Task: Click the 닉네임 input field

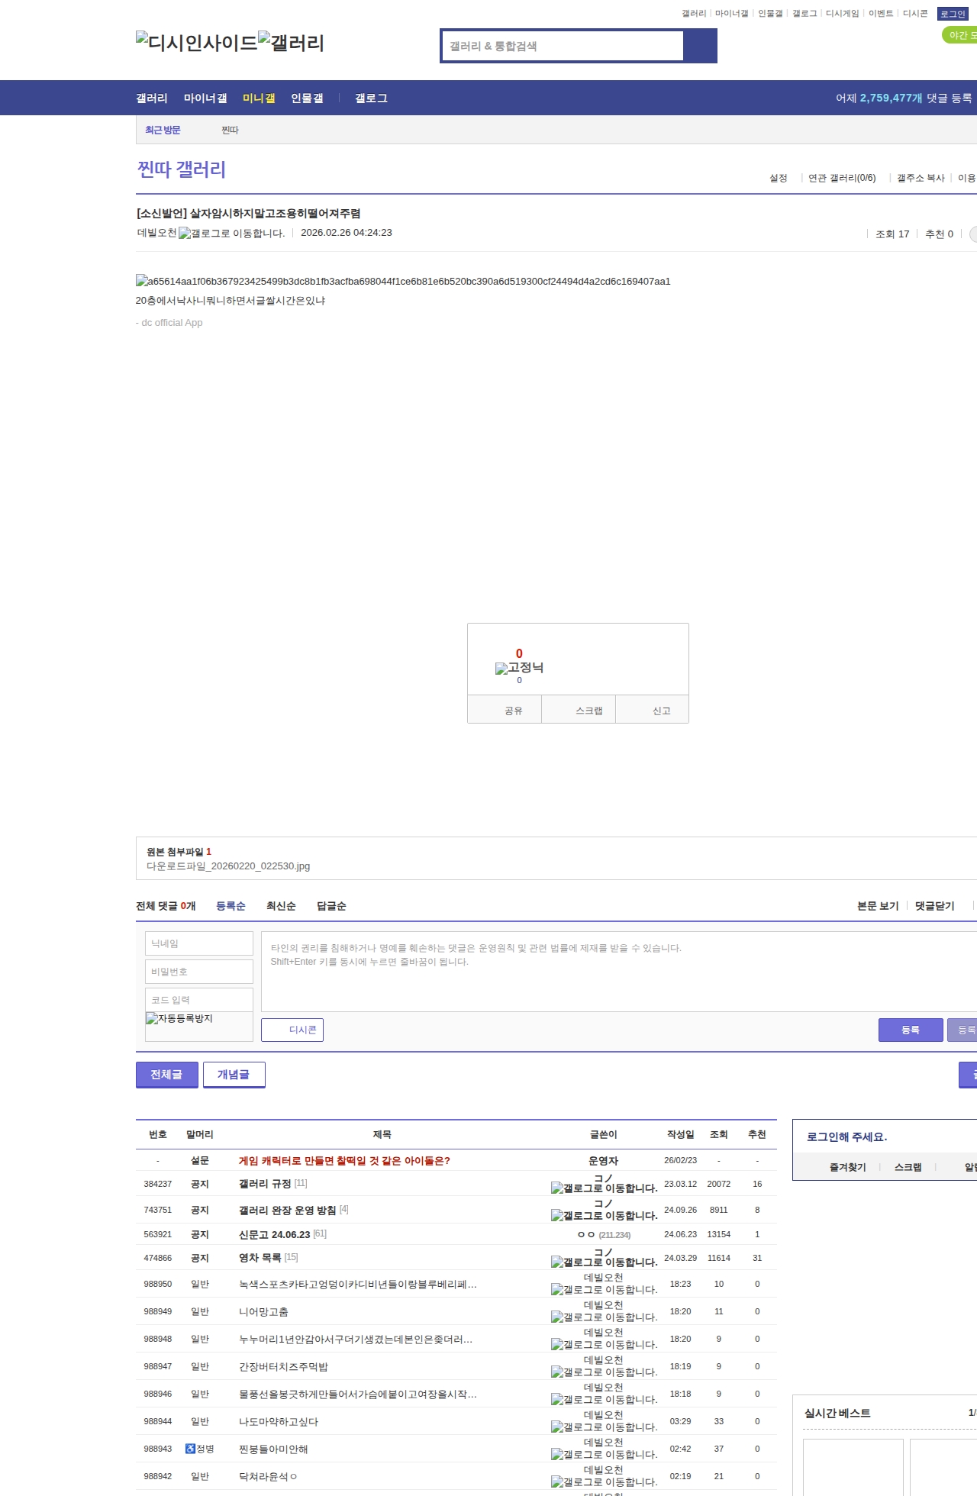Action: (198, 943)
